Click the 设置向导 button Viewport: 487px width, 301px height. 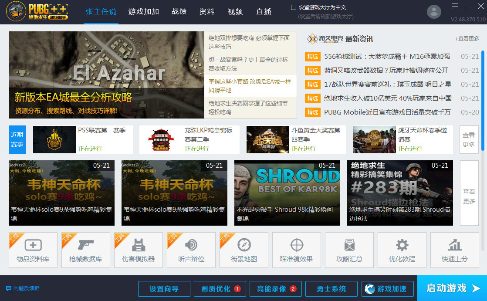(164, 289)
